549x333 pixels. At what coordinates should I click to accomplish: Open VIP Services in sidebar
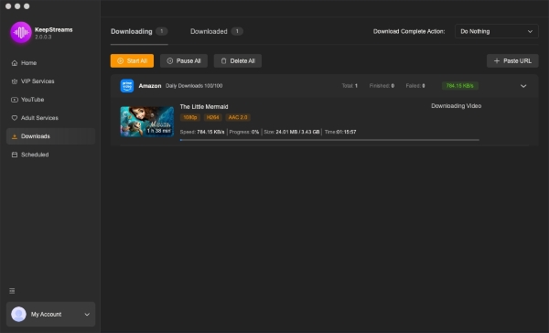(50, 81)
